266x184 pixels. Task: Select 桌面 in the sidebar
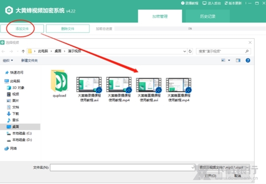coord(20,127)
